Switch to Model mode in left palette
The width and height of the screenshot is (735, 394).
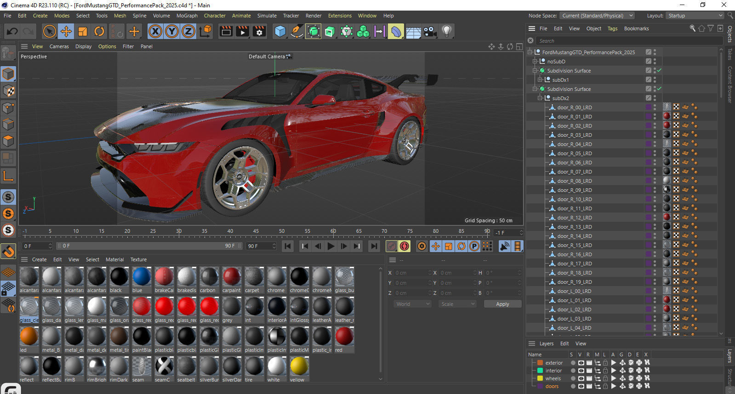coord(8,74)
